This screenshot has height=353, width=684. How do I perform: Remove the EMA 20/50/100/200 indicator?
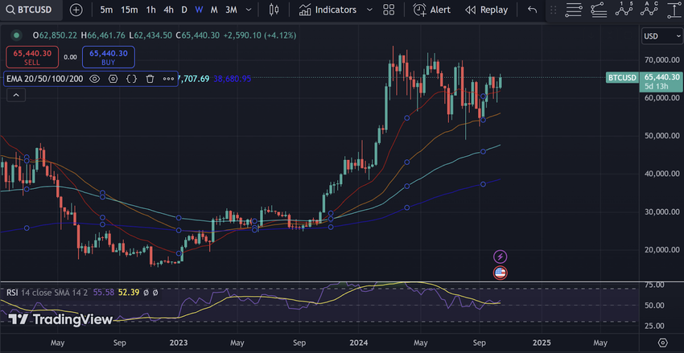coord(150,79)
